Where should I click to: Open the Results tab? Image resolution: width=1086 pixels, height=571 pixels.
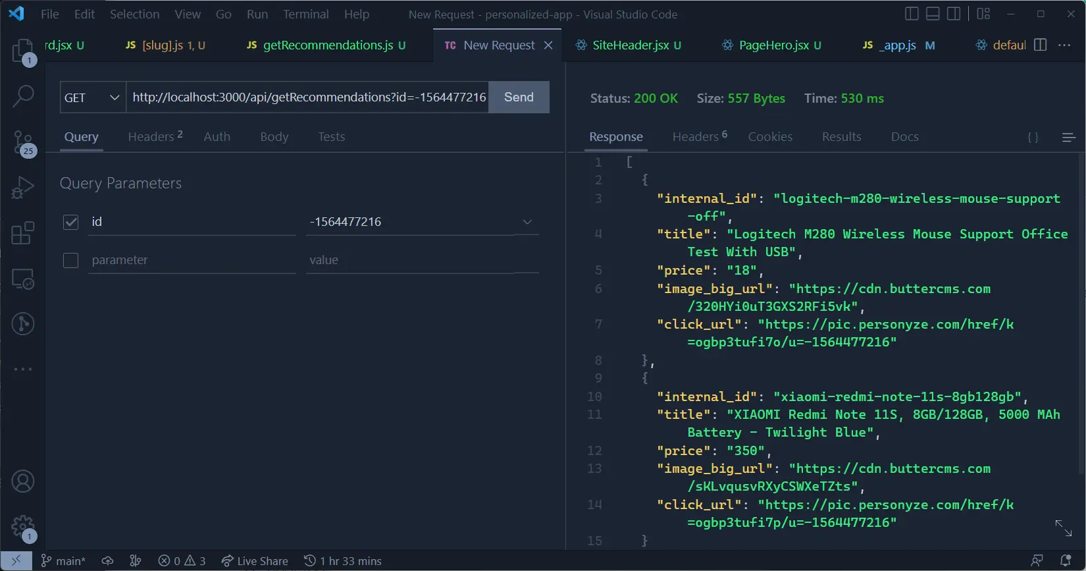coord(842,136)
